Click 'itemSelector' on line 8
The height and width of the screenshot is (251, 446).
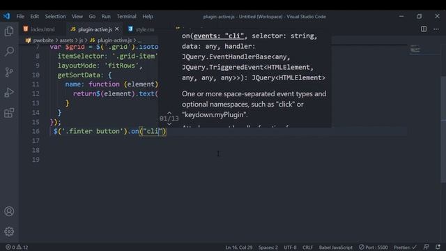pyautogui.click(x=81, y=56)
